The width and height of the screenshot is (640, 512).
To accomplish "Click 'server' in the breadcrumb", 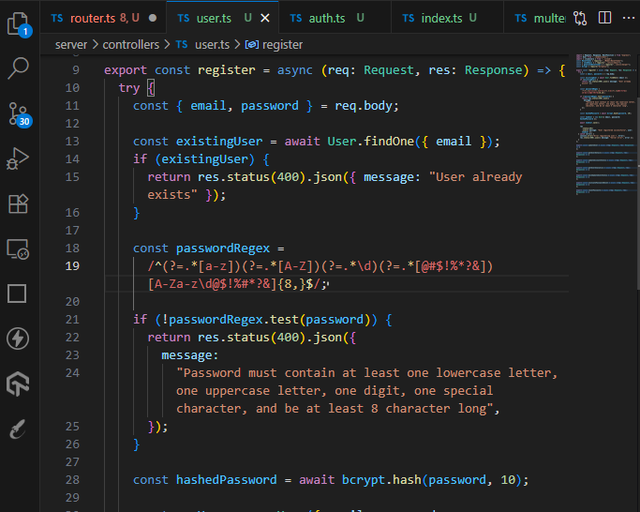I will pyautogui.click(x=71, y=44).
